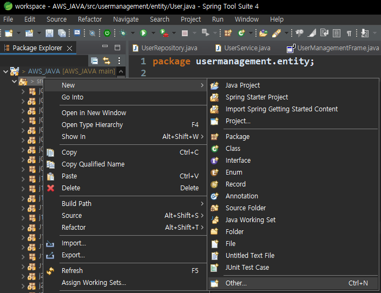381x293 pixels.
Task: Click the Other wizard icon in submenu
Action: [x=214, y=283]
